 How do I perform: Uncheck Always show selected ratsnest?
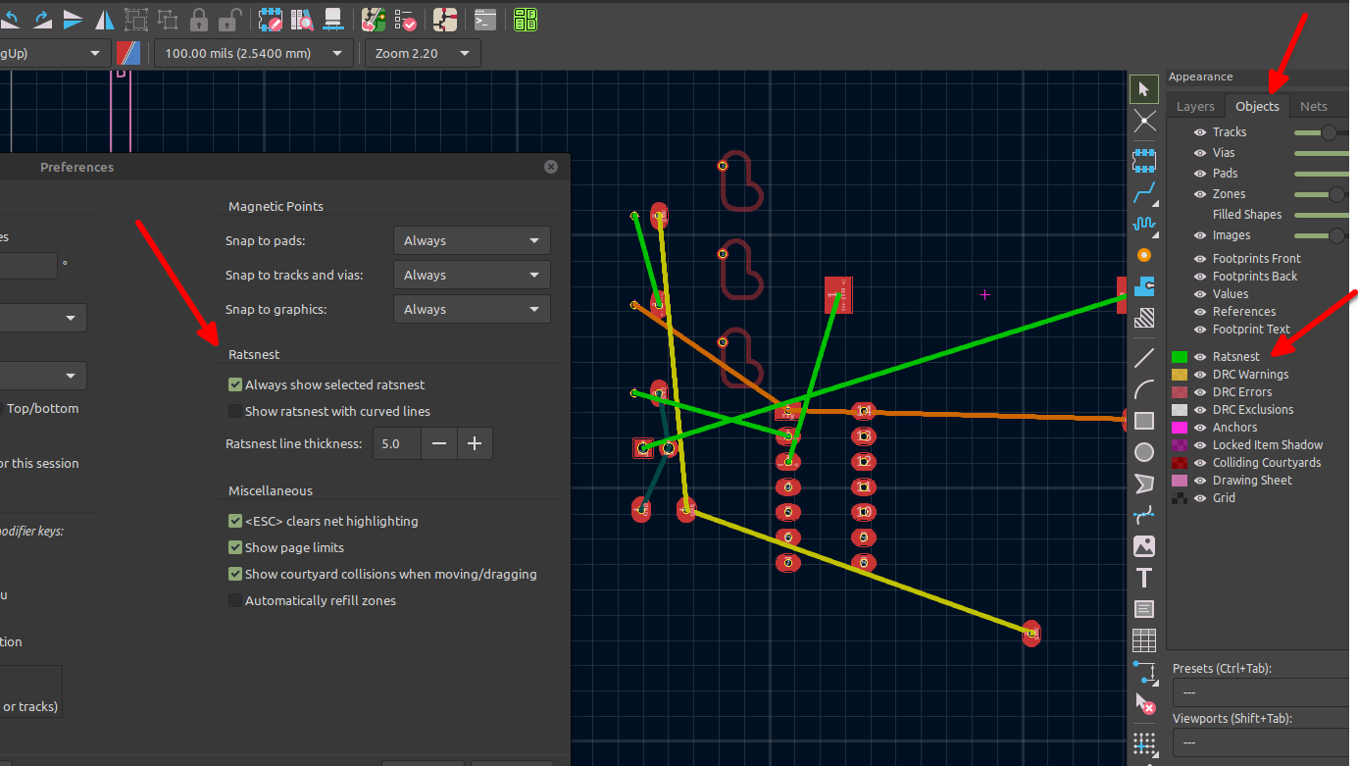[x=235, y=385]
